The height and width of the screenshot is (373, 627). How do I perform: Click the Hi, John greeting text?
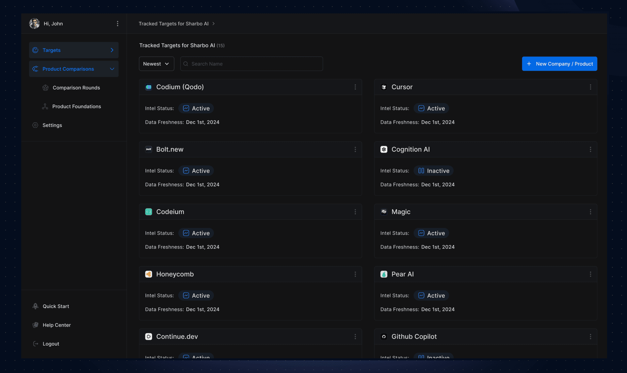click(53, 23)
